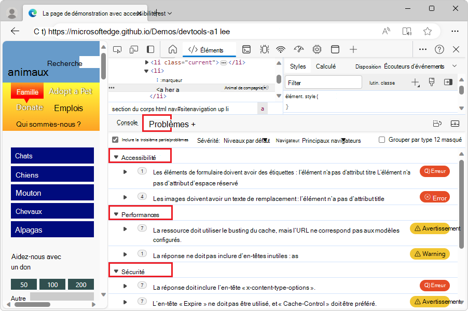
Task: Click the Read aloud icon in address bar
Action: (x=386, y=31)
